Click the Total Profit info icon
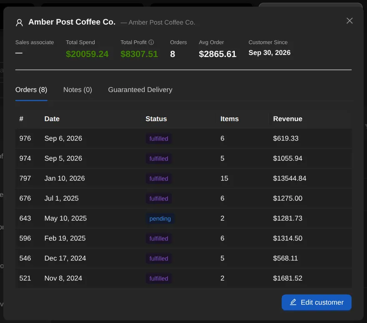 (x=151, y=42)
